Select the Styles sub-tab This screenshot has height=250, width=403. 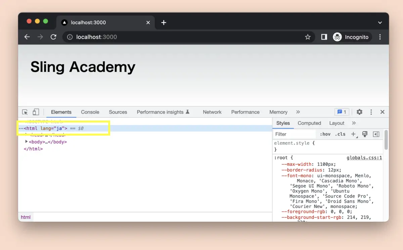click(283, 123)
